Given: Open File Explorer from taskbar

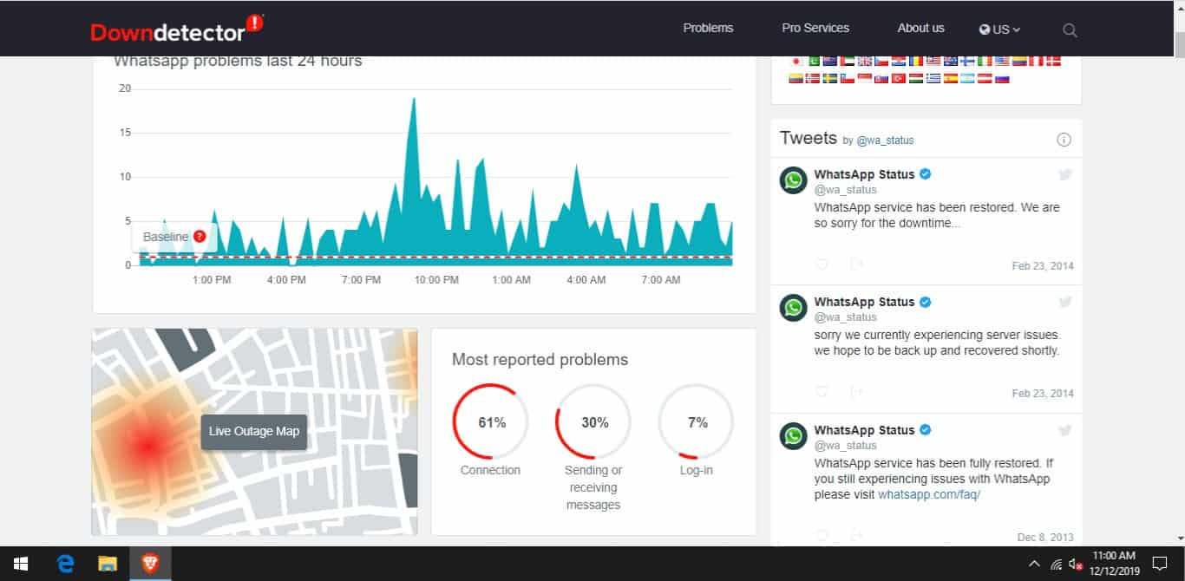Looking at the screenshot, I should pyautogui.click(x=108, y=564).
